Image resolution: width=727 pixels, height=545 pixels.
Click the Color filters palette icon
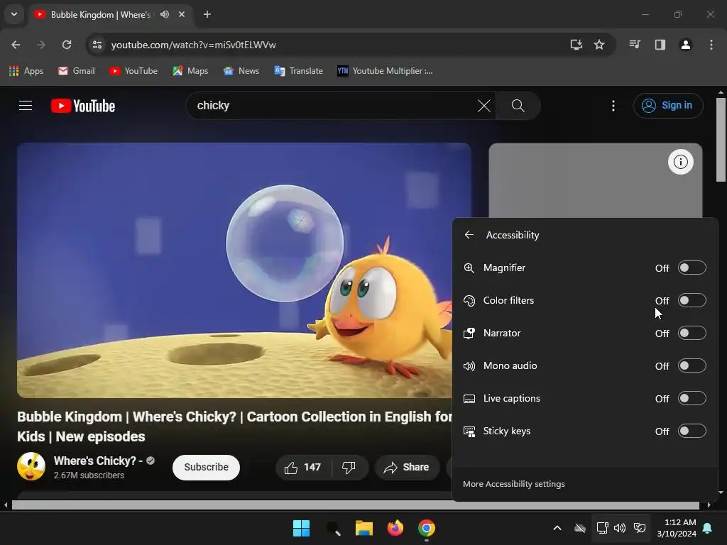click(x=469, y=301)
